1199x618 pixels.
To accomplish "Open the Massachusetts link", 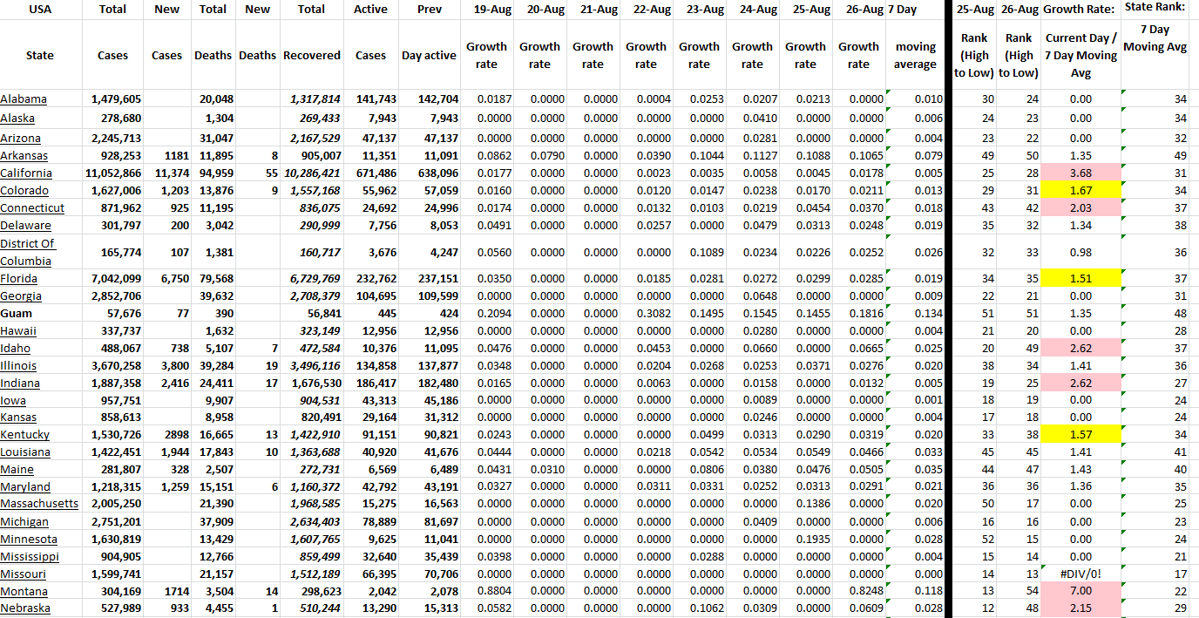I will coord(39,504).
